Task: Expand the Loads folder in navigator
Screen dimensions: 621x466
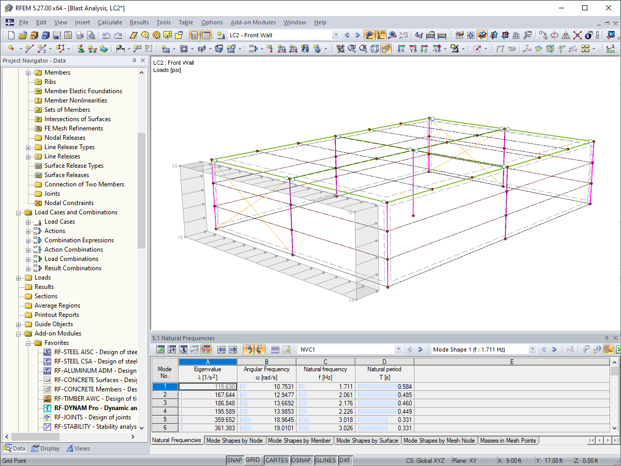Action: (19, 278)
